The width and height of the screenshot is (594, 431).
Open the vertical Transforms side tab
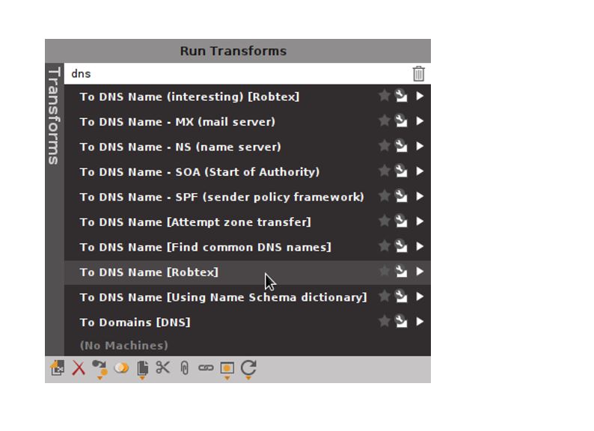(54, 116)
